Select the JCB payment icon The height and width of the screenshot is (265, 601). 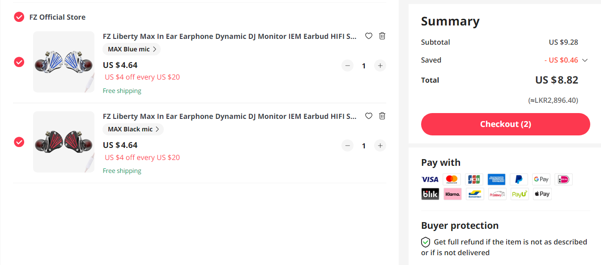(474, 180)
